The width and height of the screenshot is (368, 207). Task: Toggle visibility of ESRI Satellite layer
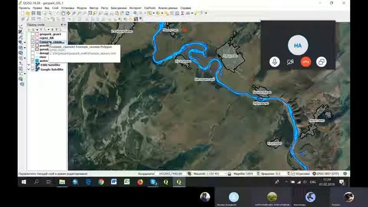33,65
